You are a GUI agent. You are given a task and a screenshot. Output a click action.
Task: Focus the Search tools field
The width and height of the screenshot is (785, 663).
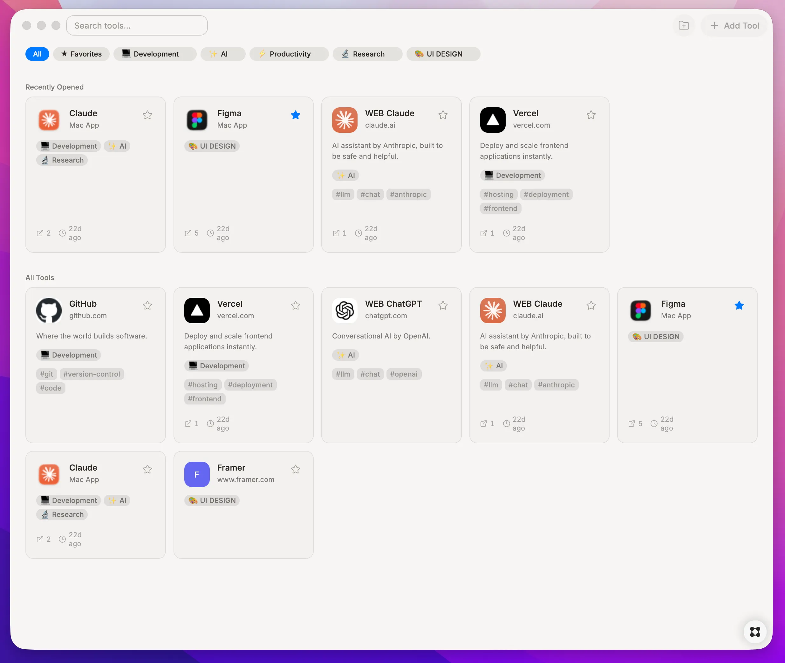[x=137, y=25]
